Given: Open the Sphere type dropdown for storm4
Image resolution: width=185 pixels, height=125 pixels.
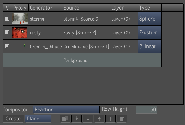Looking at the screenshot, I should coord(149,19).
